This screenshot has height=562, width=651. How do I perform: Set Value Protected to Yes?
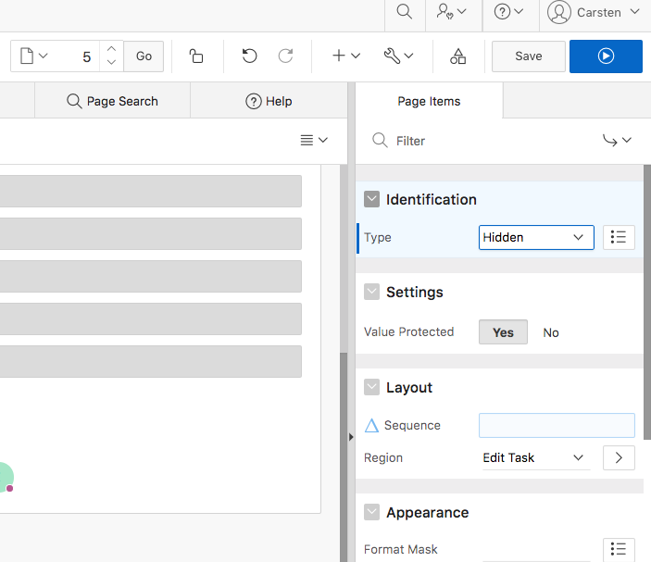click(x=503, y=332)
